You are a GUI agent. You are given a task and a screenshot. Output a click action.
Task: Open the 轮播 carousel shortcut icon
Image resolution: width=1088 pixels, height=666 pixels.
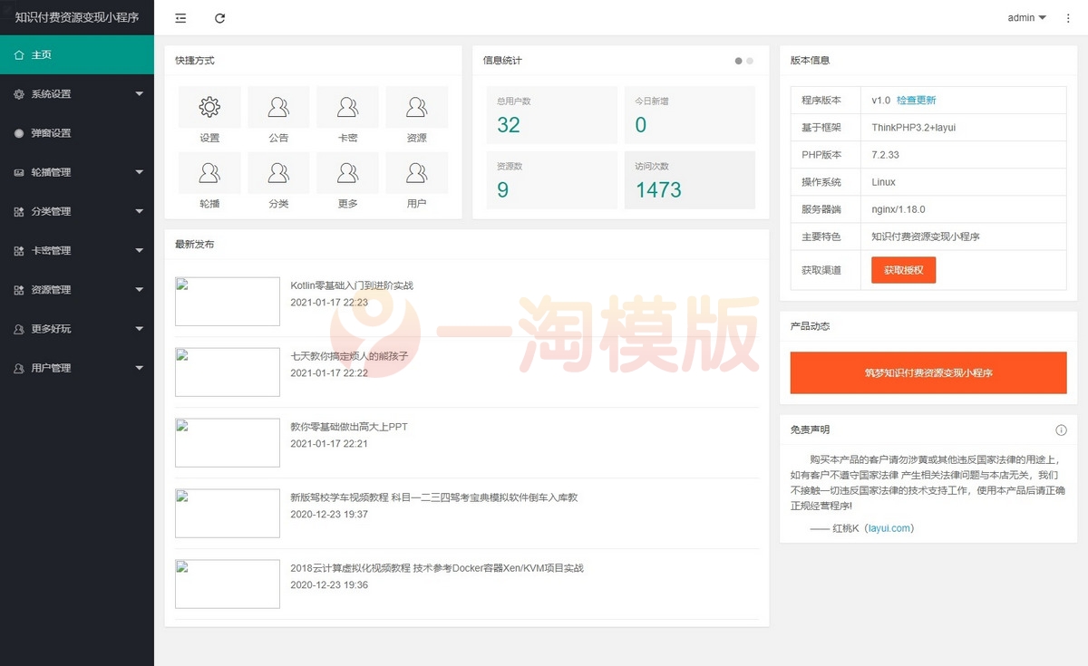click(209, 172)
